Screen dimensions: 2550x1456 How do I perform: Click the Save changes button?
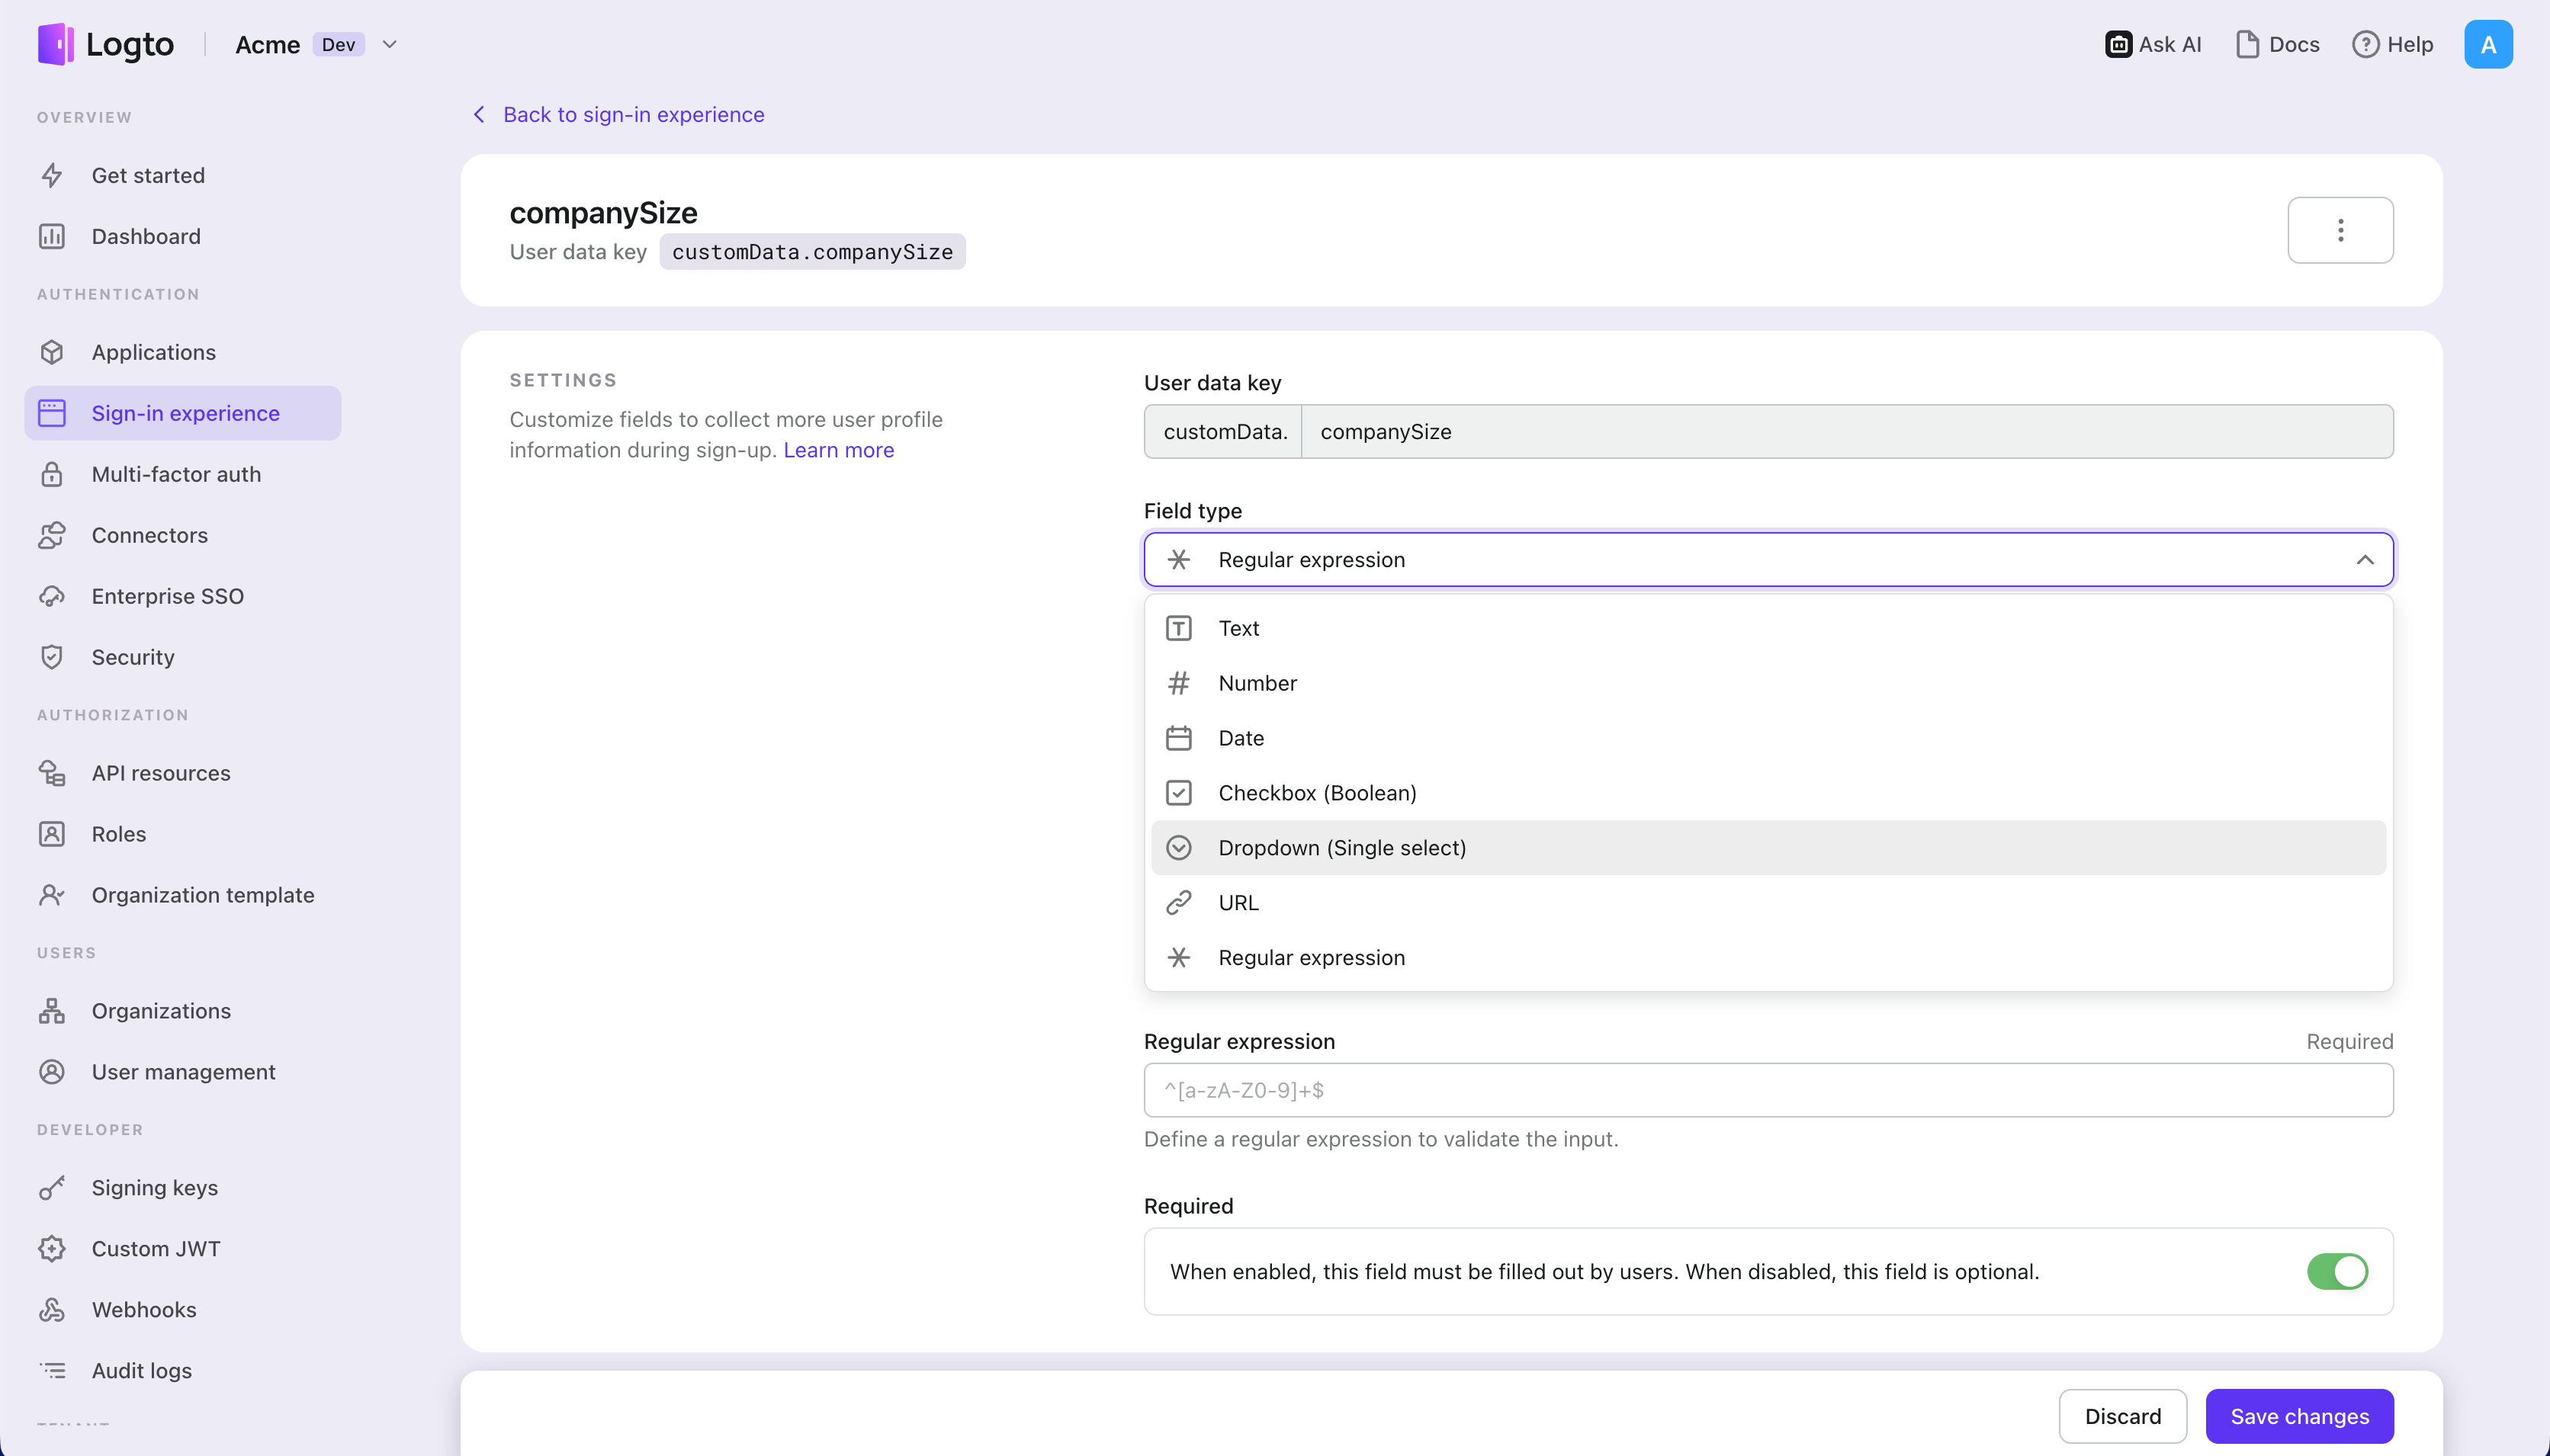click(2299, 1416)
